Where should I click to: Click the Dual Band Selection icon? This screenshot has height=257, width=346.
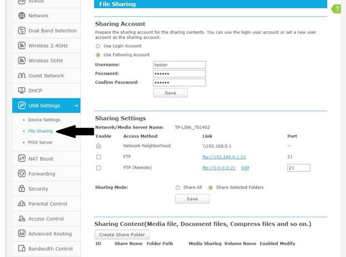[x=22, y=30]
